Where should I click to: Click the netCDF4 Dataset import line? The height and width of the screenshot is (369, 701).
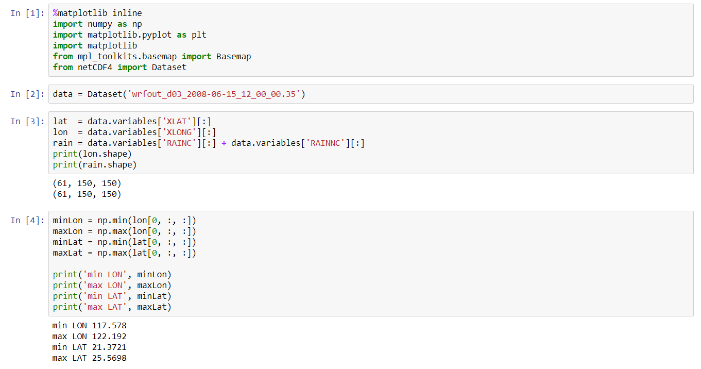[119, 67]
